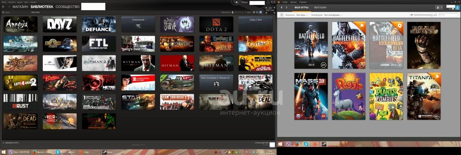The width and height of the screenshot is (461, 155).
Task: Go forward in the Steam window
Action: pyautogui.click(x=9, y=7)
